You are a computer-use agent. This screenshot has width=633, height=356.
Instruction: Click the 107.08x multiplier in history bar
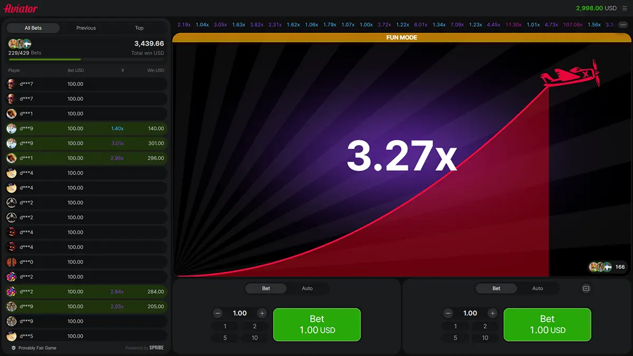tap(573, 25)
